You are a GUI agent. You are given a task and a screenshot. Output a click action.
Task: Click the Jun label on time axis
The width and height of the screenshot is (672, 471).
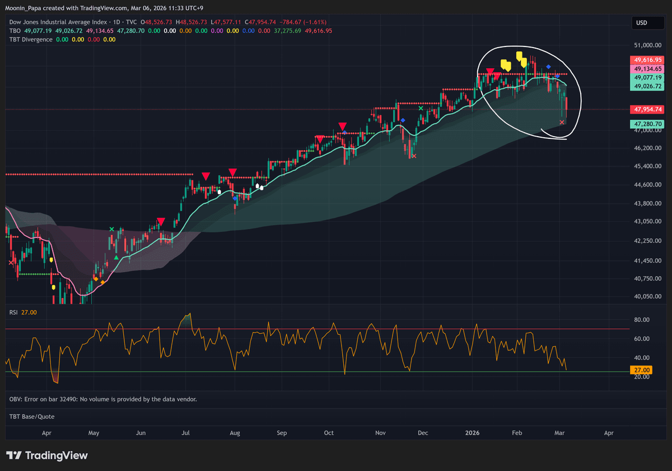[141, 433]
